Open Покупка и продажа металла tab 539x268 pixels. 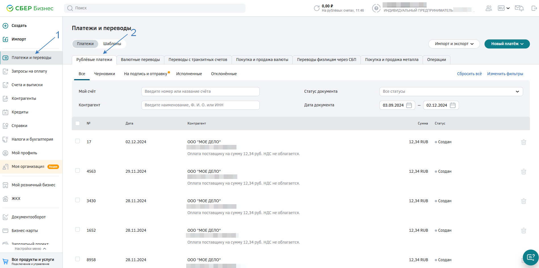[392, 60]
